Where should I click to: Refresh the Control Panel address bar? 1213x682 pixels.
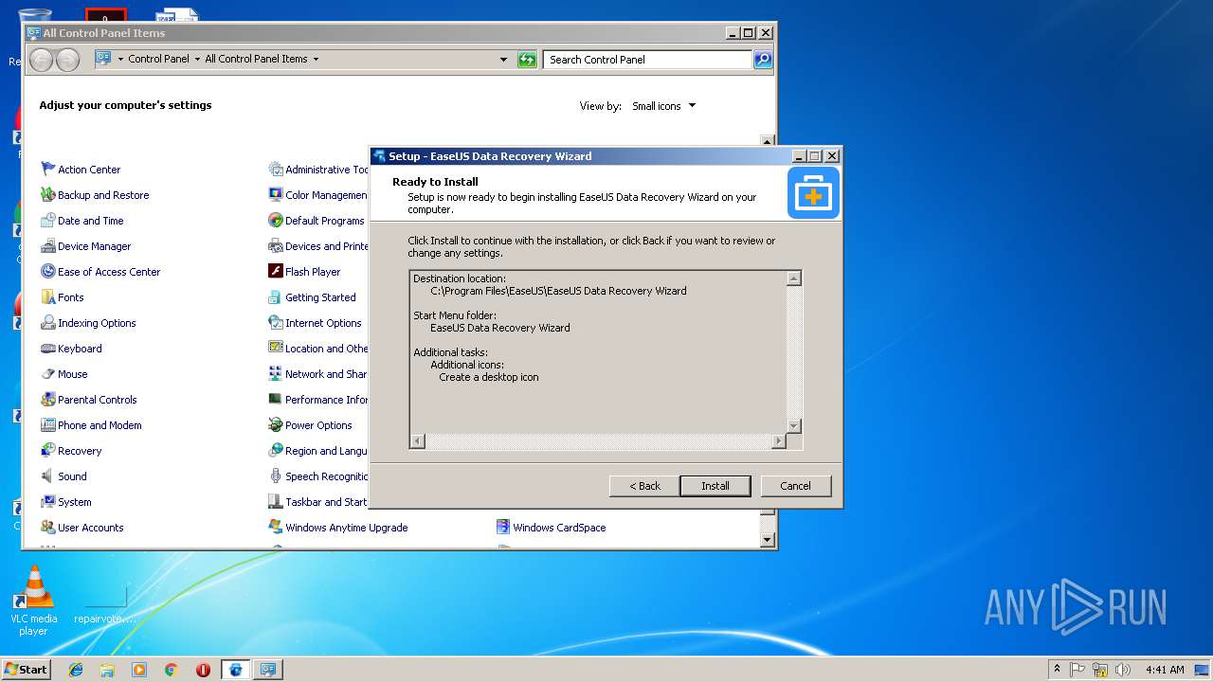point(527,60)
